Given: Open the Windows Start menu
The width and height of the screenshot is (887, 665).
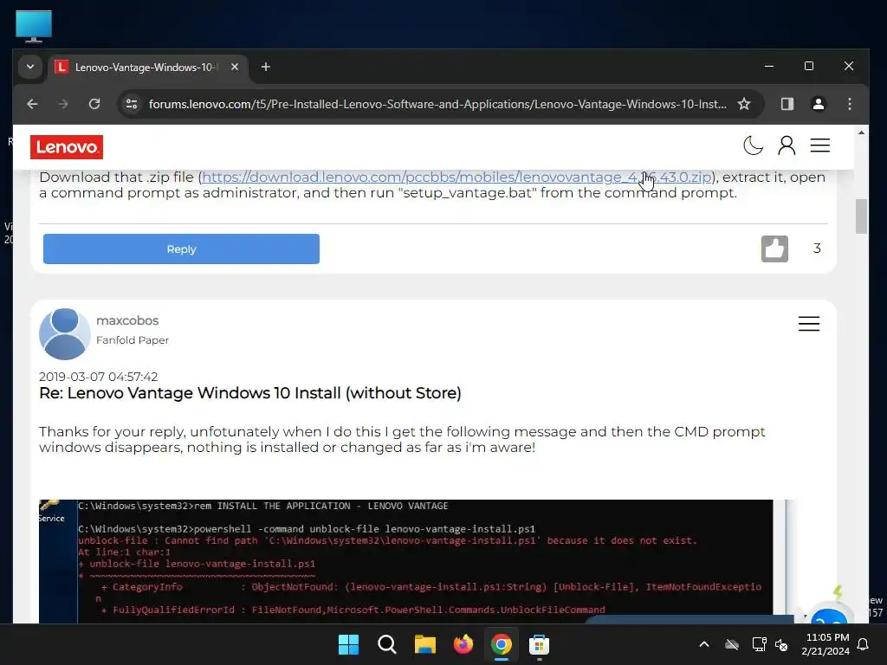Looking at the screenshot, I should pos(348,644).
